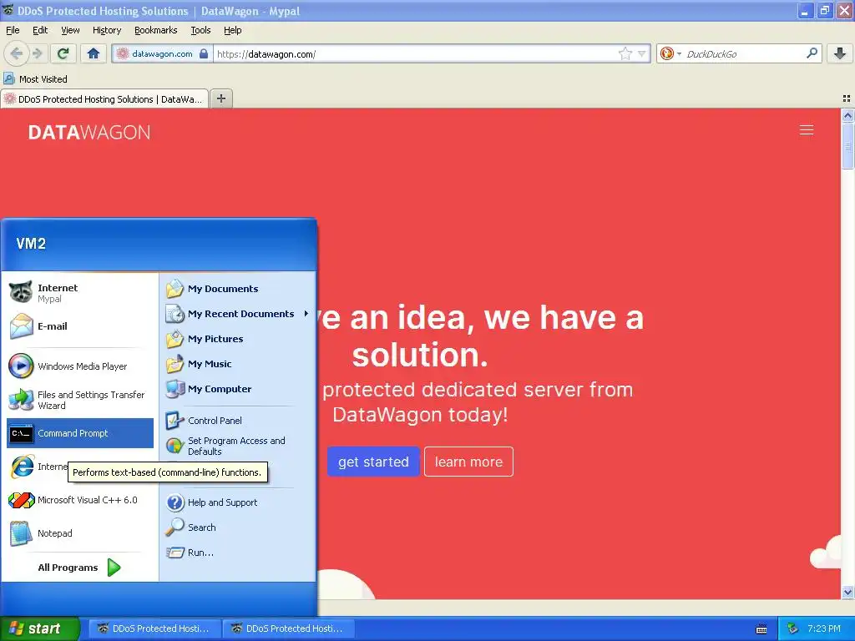Click the Windows start button

(39, 629)
